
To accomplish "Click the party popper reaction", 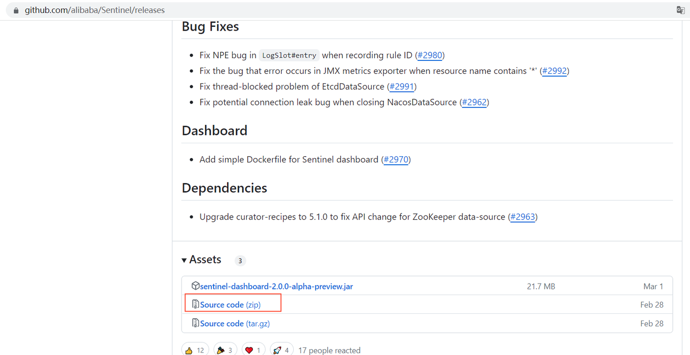I will click(x=225, y=350).
